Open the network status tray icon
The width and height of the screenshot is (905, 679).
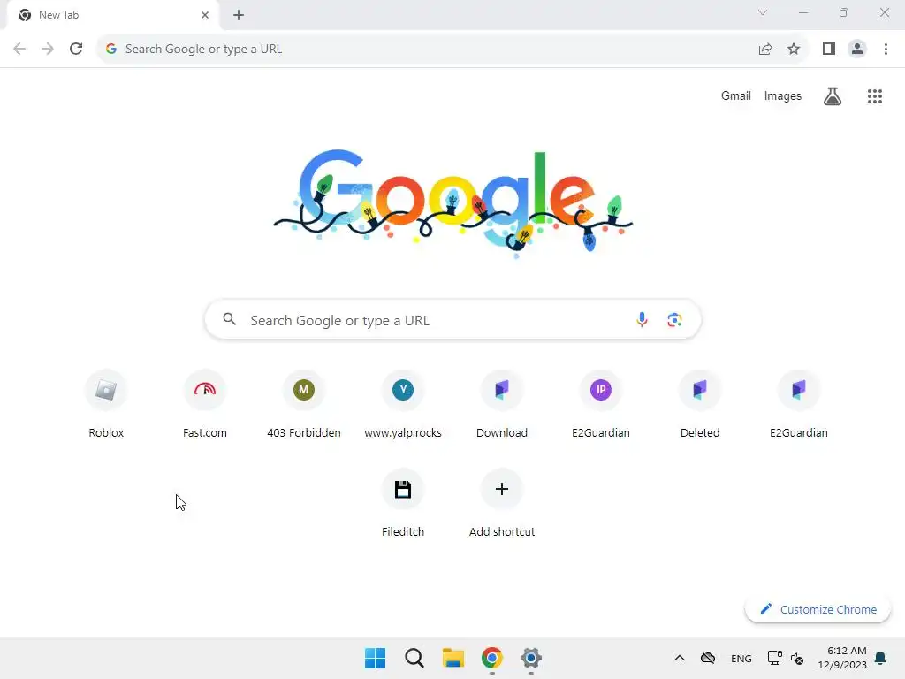tap(774, 658)
